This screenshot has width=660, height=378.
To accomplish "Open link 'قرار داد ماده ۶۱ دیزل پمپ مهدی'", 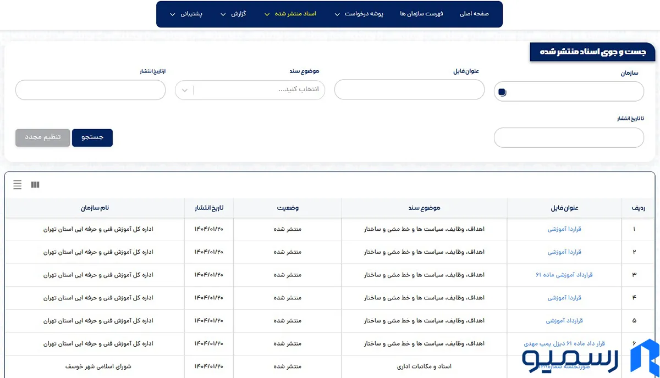I will (564, 343).
